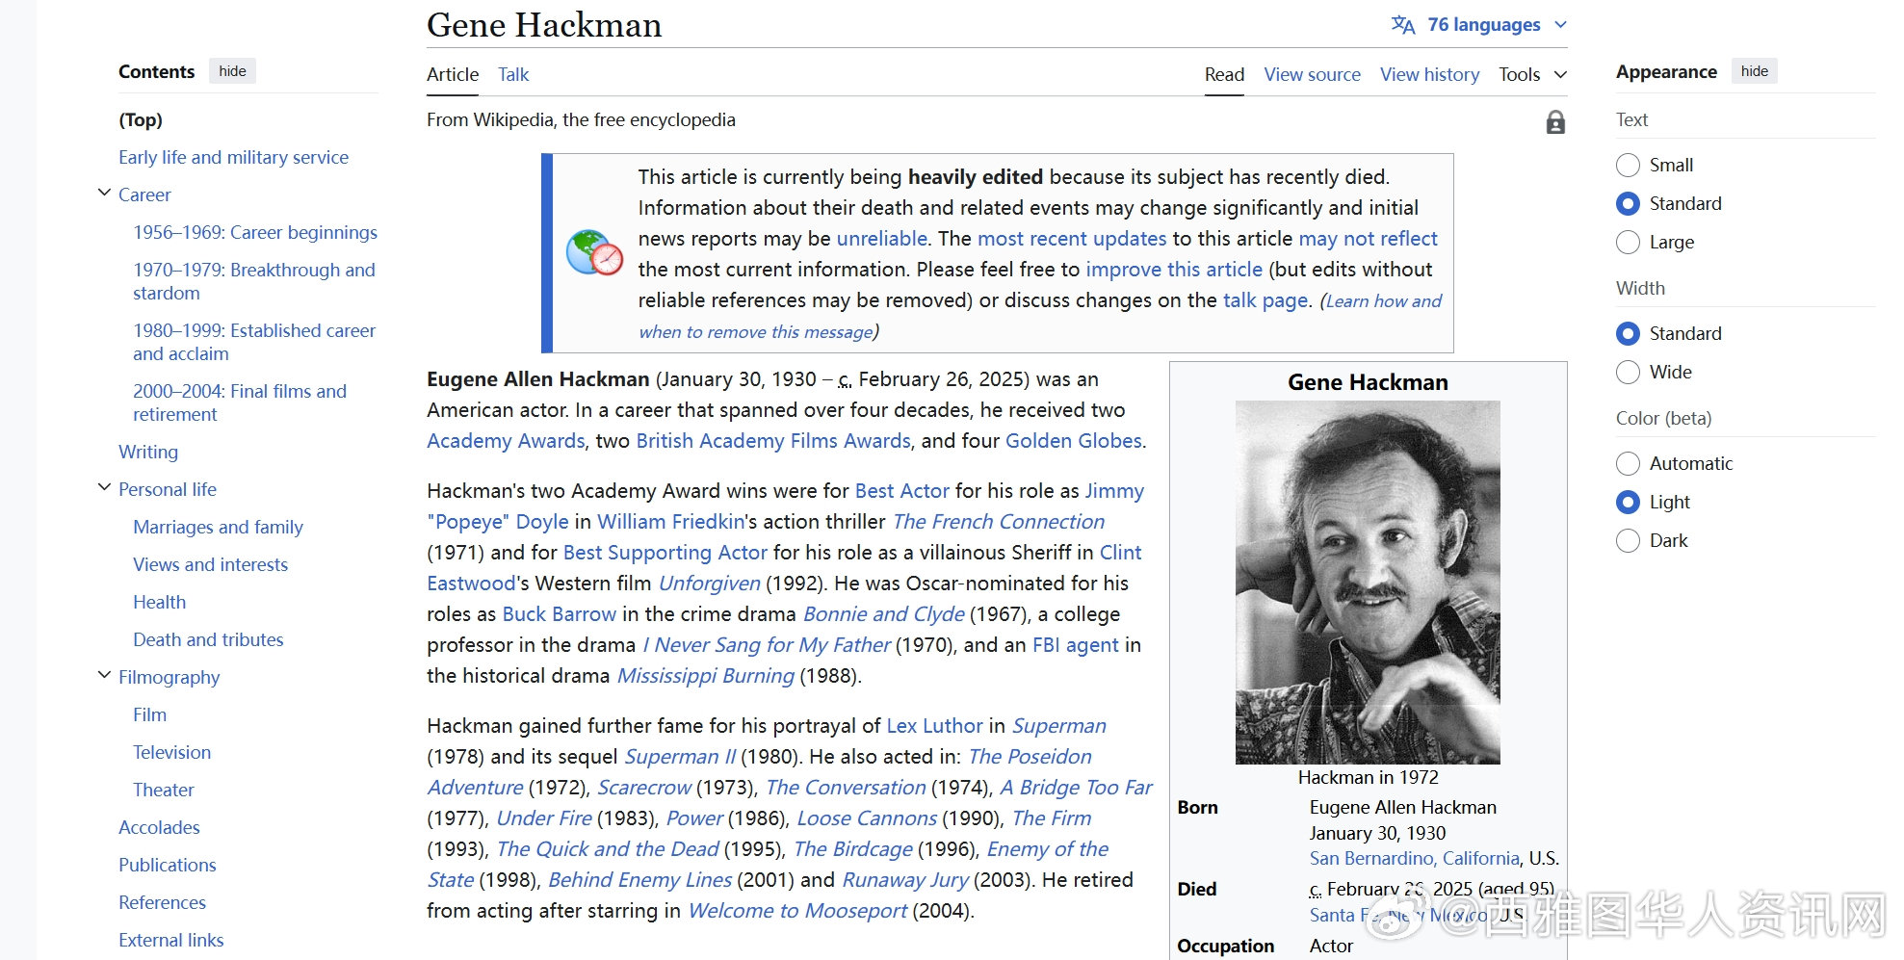Hide the Contents sidebar
Image resolution: width=1904 pixels, height=960 pixels.
(232, 71)
